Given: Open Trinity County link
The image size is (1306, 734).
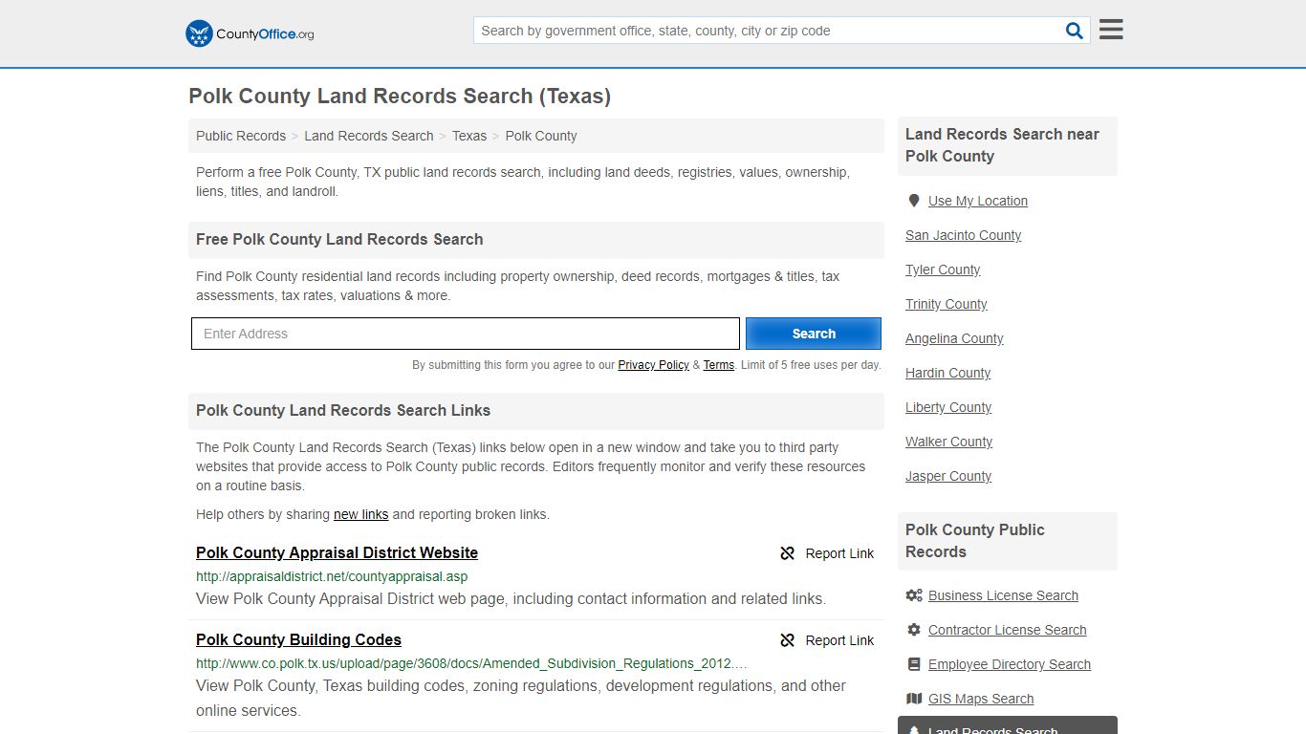Looking at the screenshot, I should 947,304.
